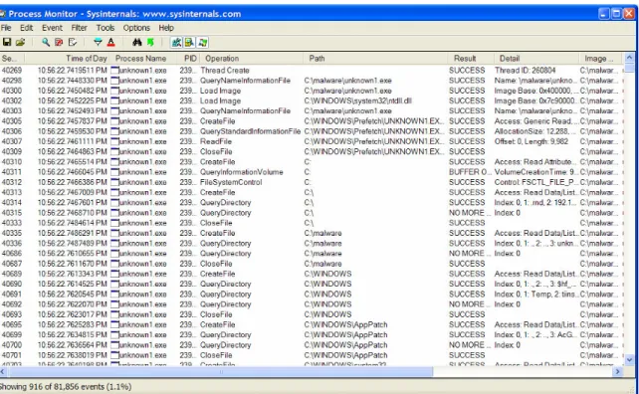Click the Image column header
The image size is (639, 394).
point(600,59)
